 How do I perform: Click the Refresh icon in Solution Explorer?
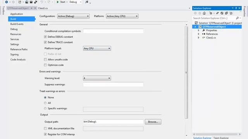click(222, 13)
